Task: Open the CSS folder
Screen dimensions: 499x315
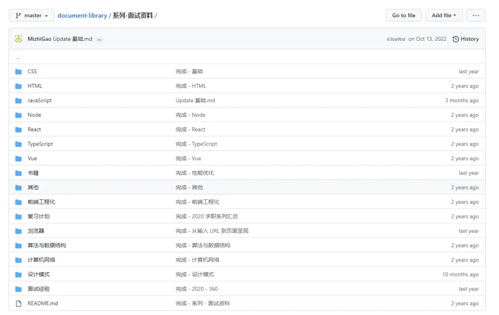Action: coord(32,71)
